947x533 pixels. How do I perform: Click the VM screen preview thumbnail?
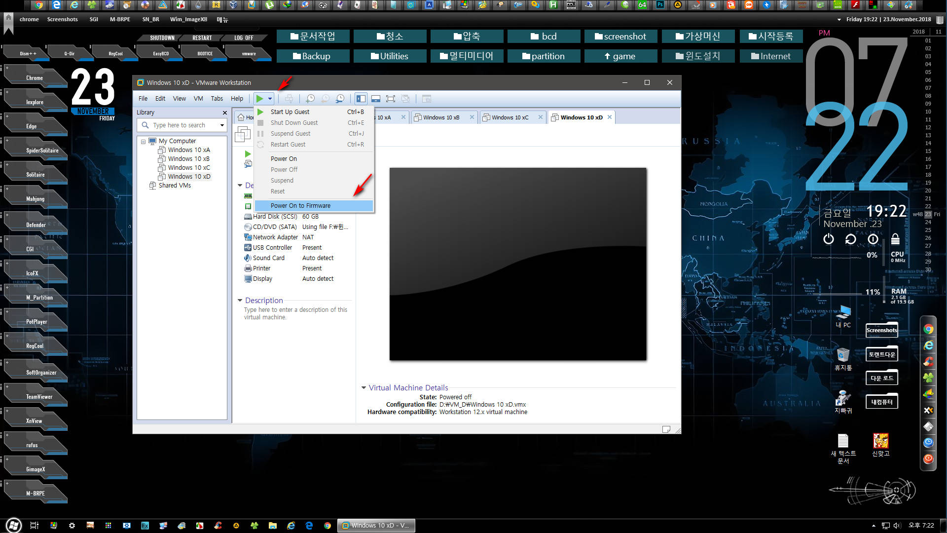(518, 264)
